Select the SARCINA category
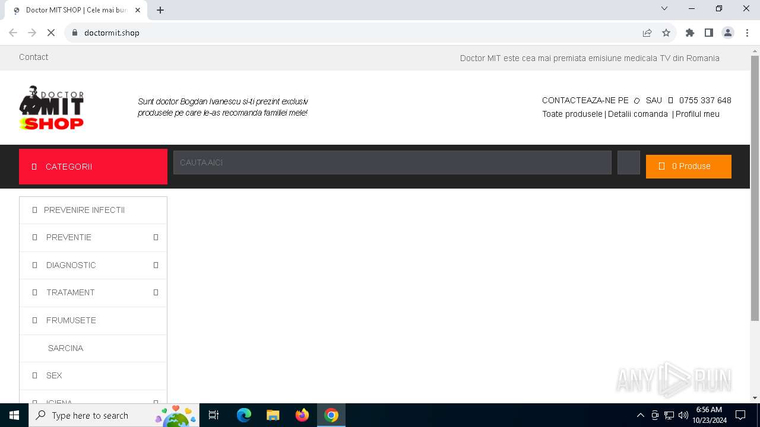 click(93, 348)
